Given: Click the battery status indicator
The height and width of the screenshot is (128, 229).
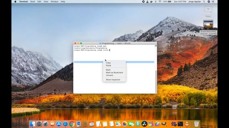Looking at the screenshot, I should [x=167, y=1].
